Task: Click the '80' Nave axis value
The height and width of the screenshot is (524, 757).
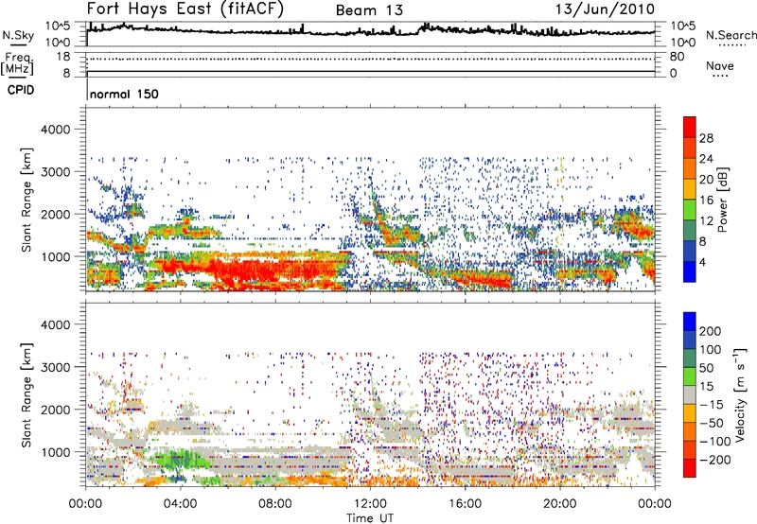Action: click(677, 57)
